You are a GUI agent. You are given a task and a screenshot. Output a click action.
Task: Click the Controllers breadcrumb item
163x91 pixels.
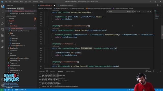pyautogui.click(x=48, y=9)
